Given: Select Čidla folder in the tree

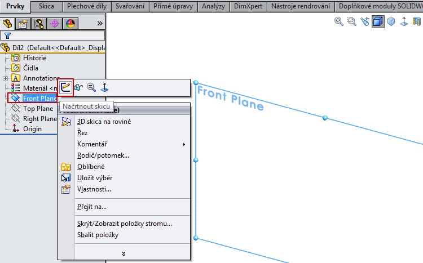Looking at the screenshot, I should (30, 68).
